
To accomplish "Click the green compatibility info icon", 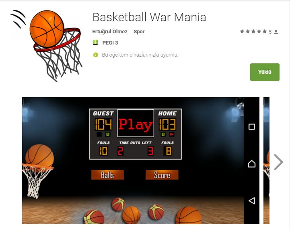I will point(96,55).
